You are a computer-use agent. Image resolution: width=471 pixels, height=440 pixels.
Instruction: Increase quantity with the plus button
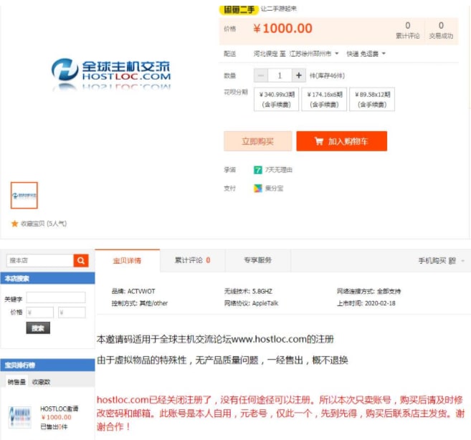tap(298, 75)
